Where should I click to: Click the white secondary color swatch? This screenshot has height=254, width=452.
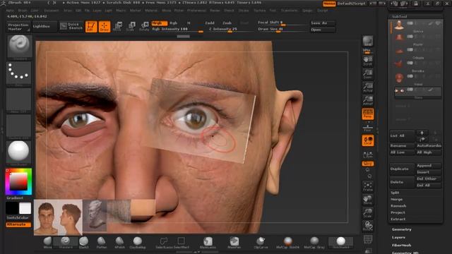click(25, 208)
